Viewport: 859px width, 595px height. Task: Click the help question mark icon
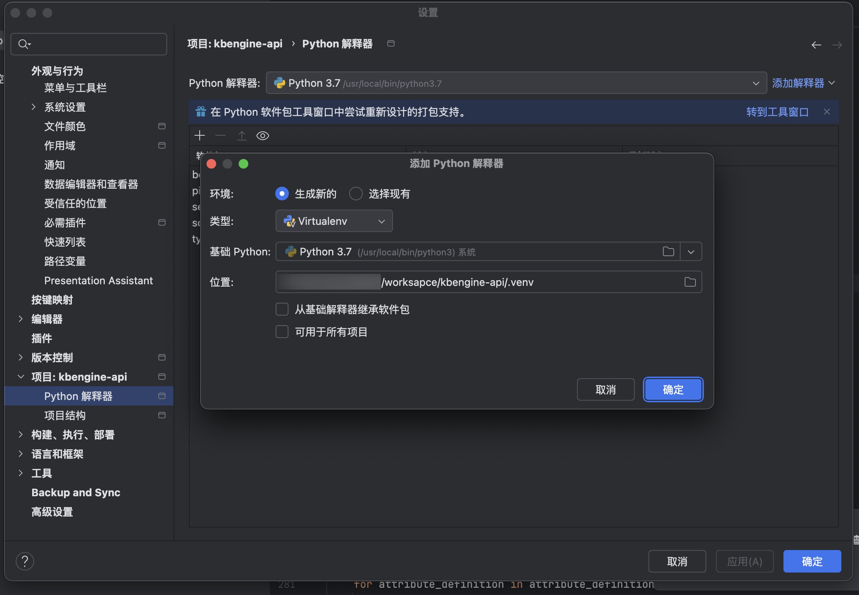(x=25, y=561)
